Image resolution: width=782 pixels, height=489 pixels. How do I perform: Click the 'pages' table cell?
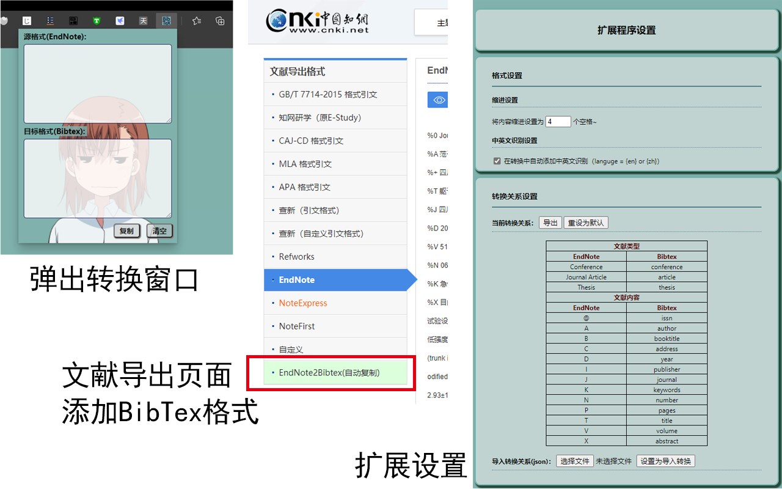click(667, 411)
